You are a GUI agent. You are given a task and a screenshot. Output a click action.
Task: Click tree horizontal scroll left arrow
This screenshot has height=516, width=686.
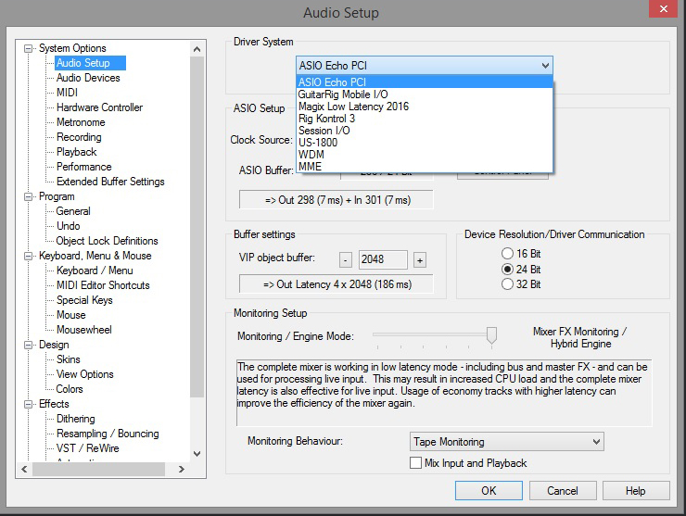(24, 469)
